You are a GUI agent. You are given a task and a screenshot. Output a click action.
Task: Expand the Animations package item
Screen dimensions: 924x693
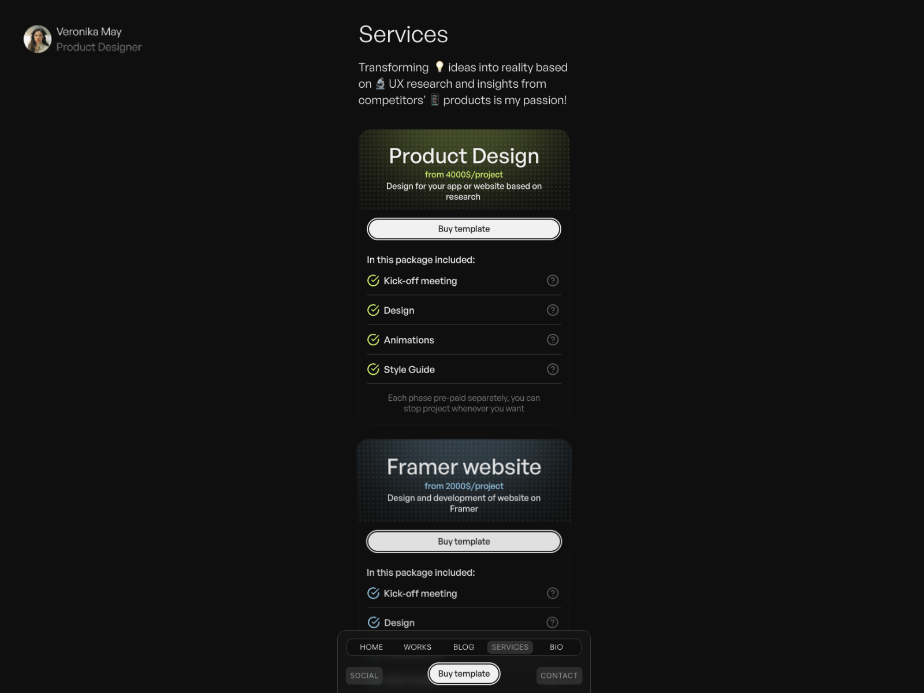pyautogui.click(x=464, y=340)
